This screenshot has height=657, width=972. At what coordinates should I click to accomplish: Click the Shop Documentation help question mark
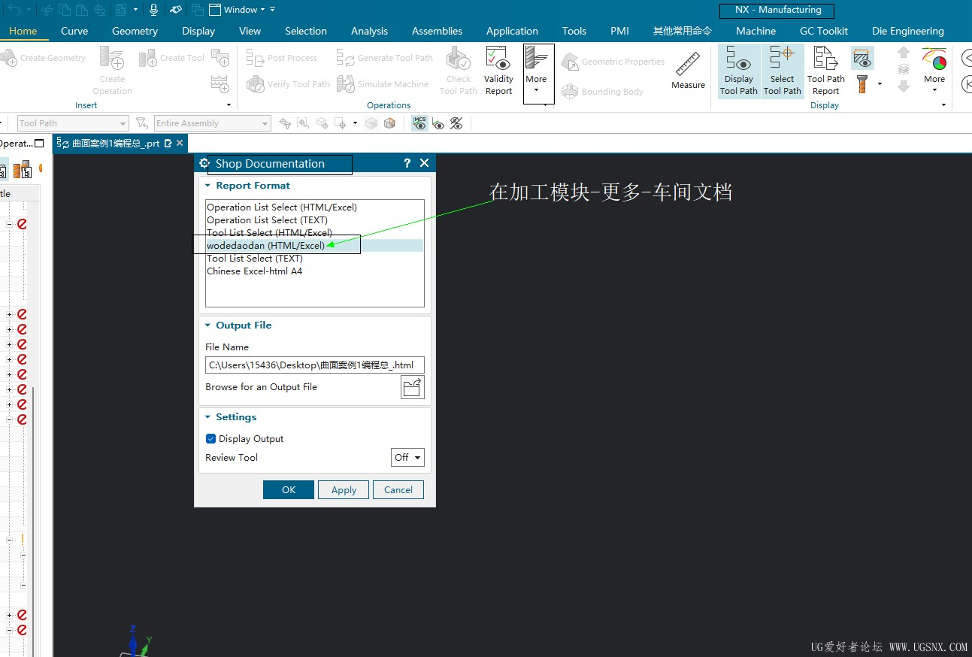pos(407,163)
